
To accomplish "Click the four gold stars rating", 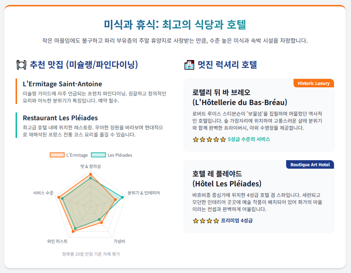I will (206, 221).
